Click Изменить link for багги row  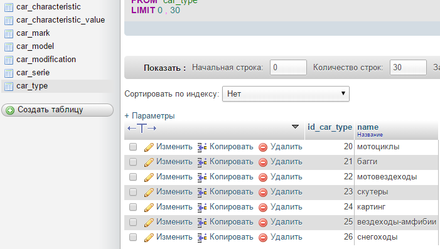click(174, 162)
